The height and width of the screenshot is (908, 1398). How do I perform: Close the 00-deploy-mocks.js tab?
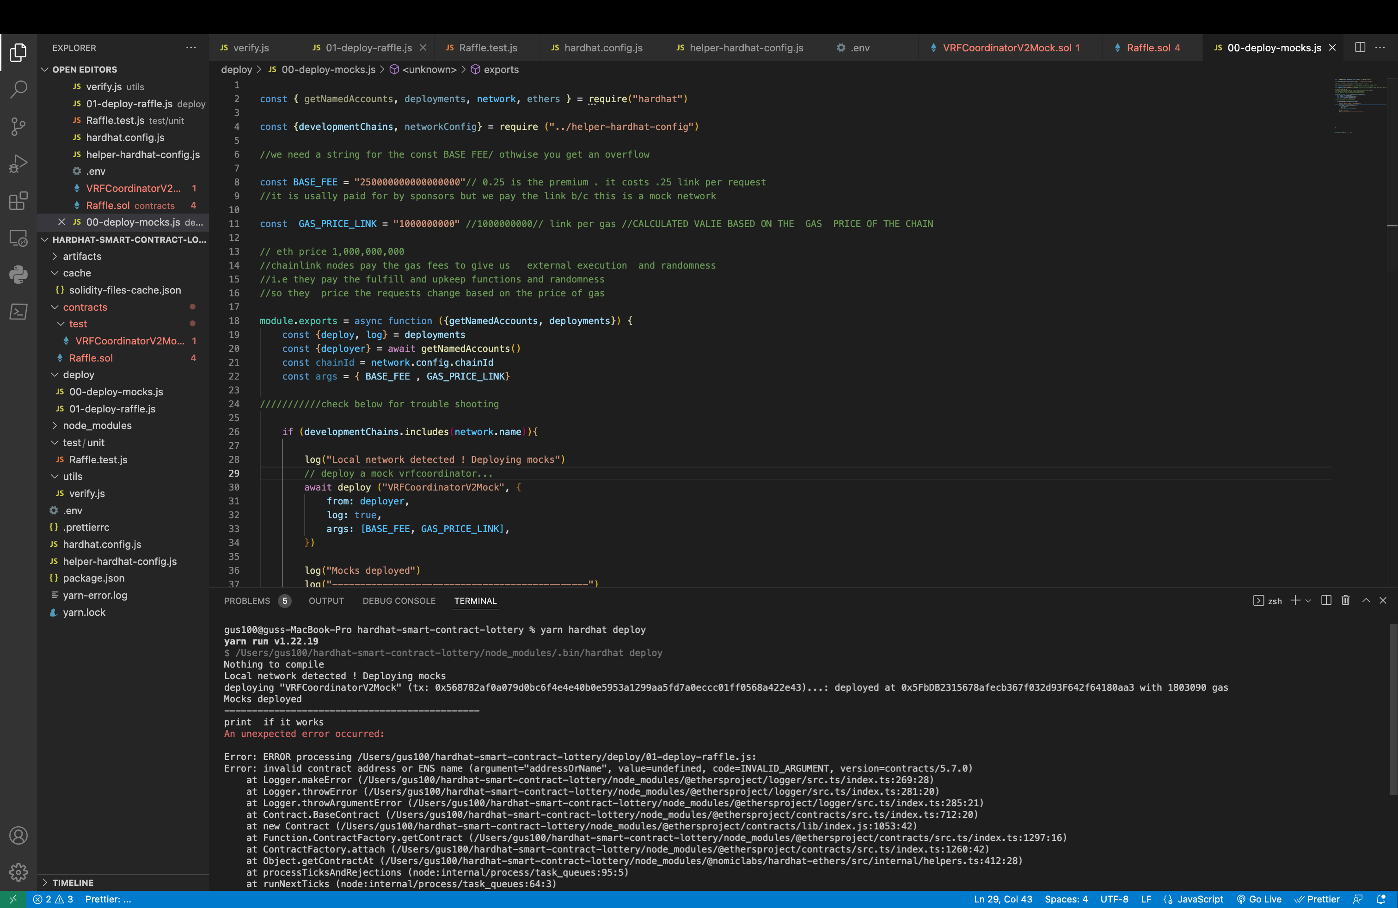[1332, 48]
